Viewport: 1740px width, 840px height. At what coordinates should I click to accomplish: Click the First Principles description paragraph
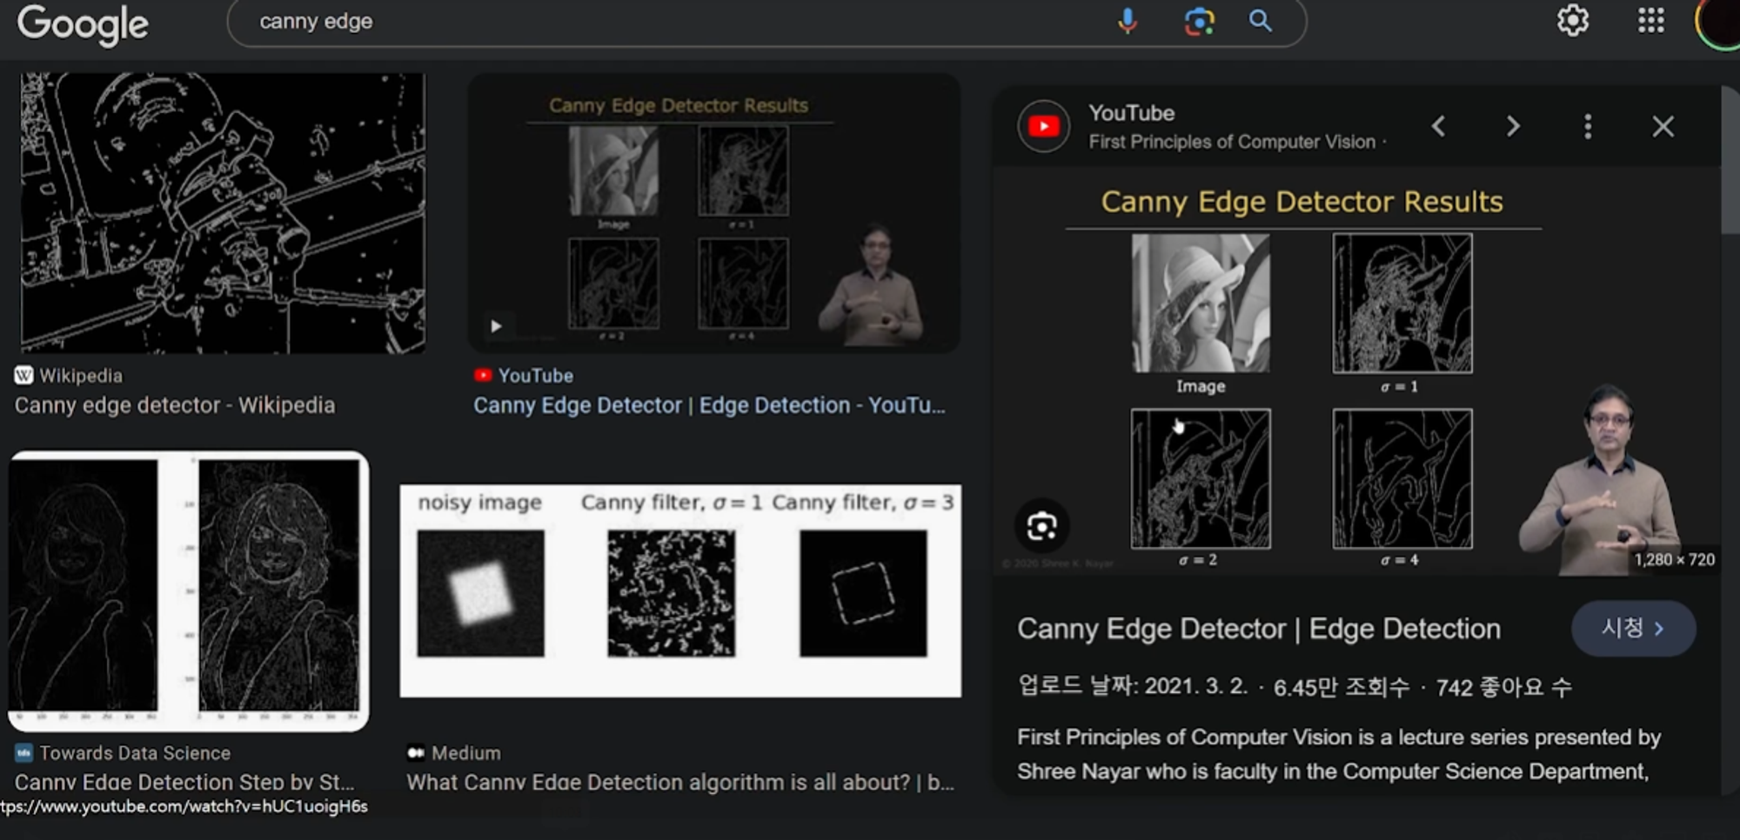click(x=1339, y=754)
